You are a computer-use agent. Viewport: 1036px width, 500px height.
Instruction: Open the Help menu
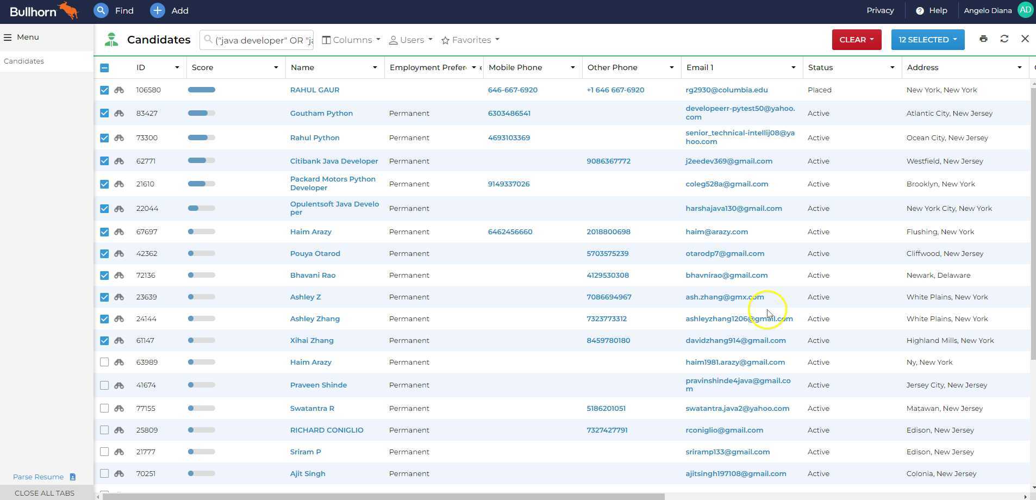(932, 10)
